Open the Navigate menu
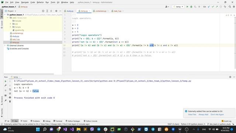This screenshot has height=133, width=236. pos(25,2)
